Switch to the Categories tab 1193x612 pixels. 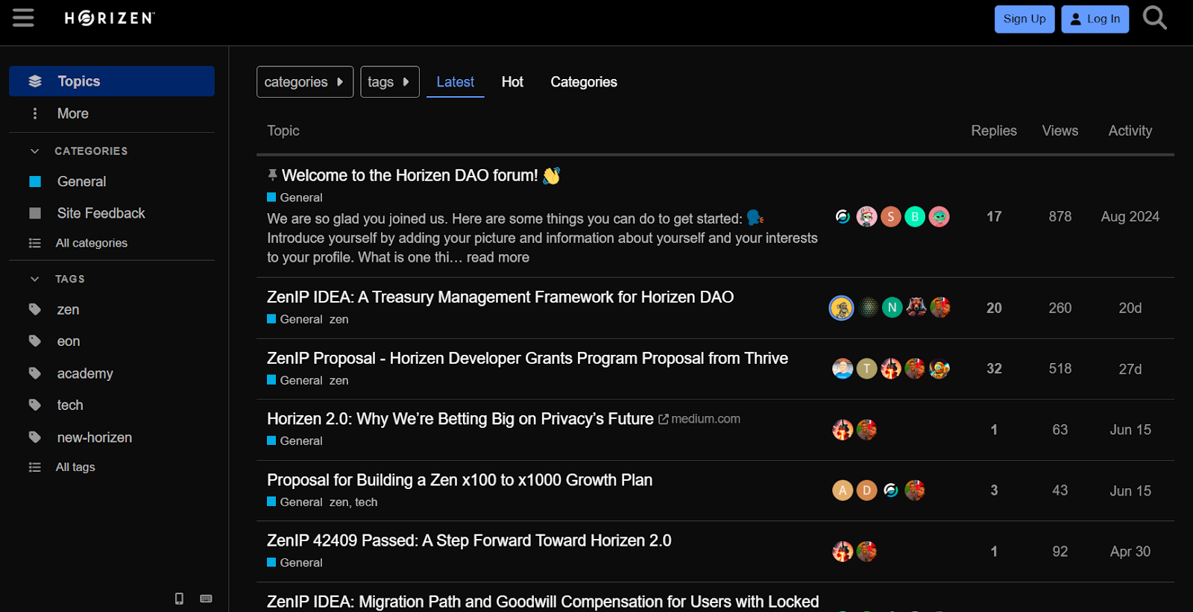pyautogui.click(x=584, y=82)
